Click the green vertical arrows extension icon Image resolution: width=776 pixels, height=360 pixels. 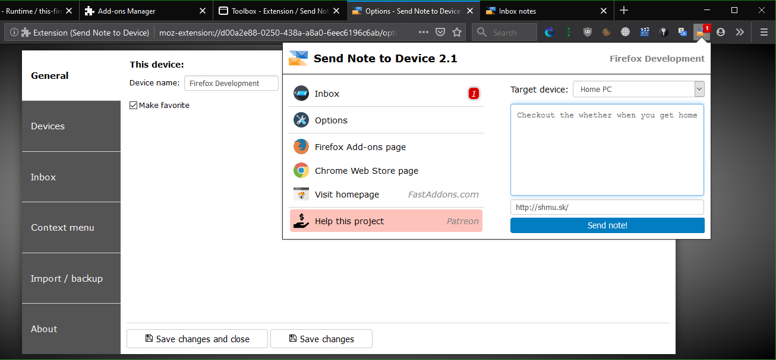pyautogui.click(x=569, y=32)
